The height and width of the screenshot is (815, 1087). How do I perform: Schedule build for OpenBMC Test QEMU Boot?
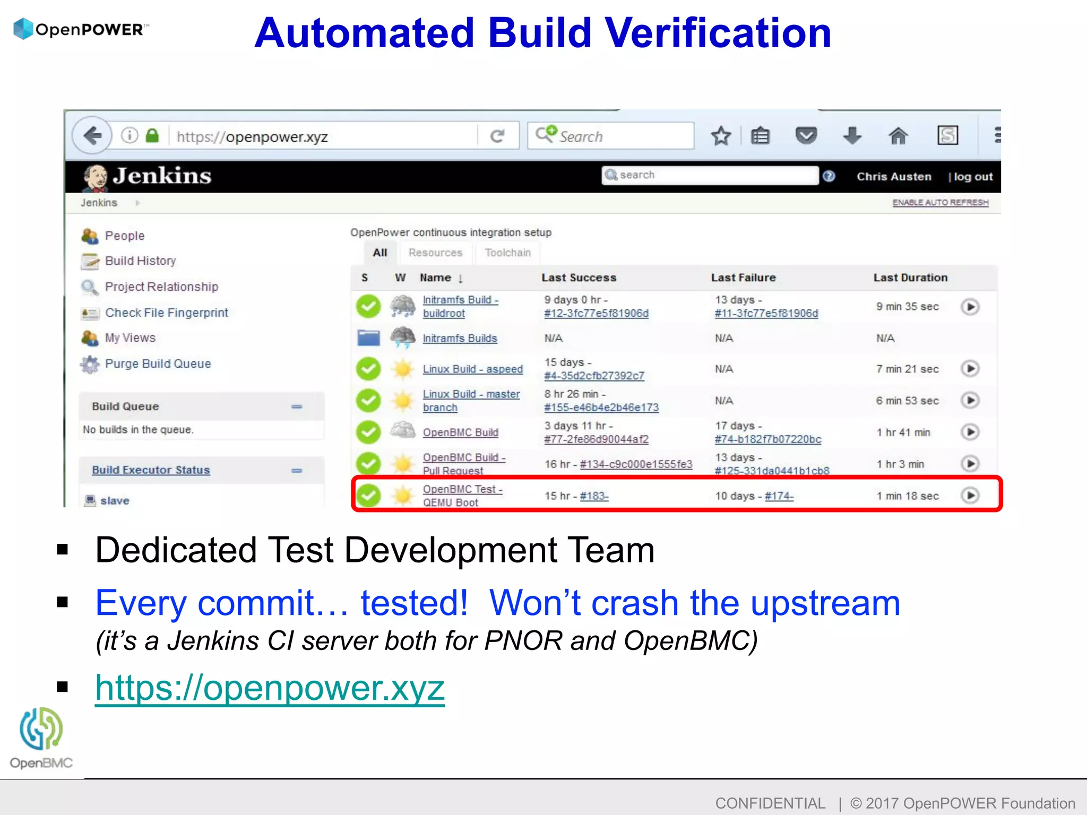point(970,496)
